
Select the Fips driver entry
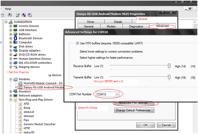26,120
